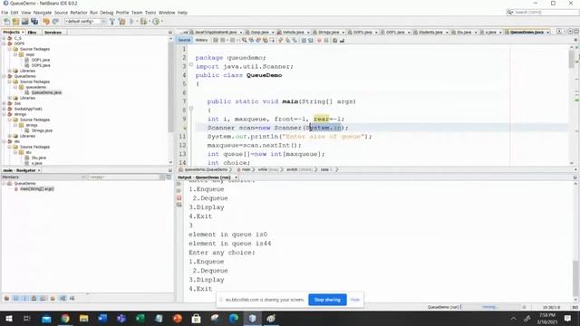Click the red Stop button in Output panel

(x=179, y=198)
